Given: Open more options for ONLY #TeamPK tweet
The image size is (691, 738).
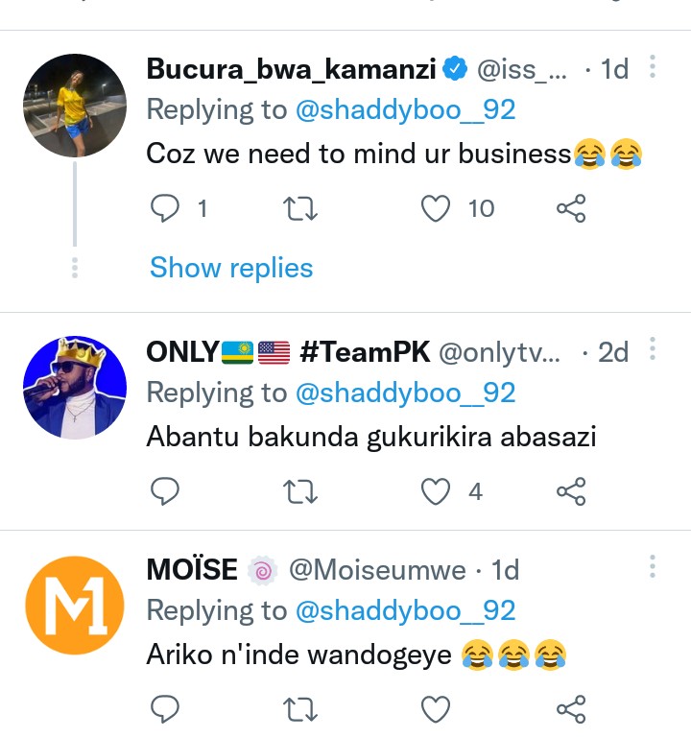Looking at the screenshot, I should pos(653,350).
